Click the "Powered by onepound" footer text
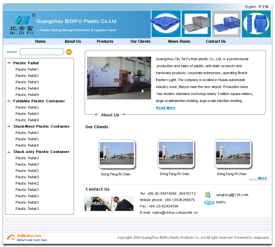275x247 pixels. 251,237
